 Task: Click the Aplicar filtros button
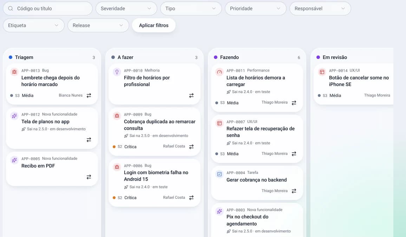pyautogui.click(x=154, y=25)
